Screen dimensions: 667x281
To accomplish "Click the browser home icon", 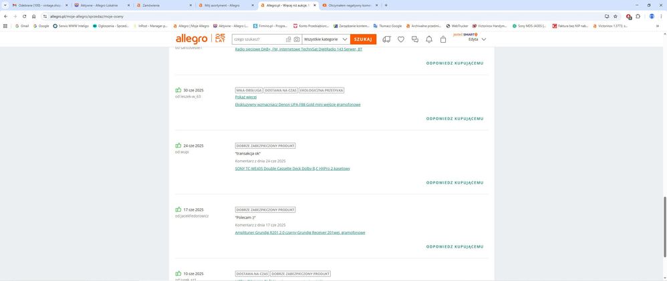I will point(33,16).
